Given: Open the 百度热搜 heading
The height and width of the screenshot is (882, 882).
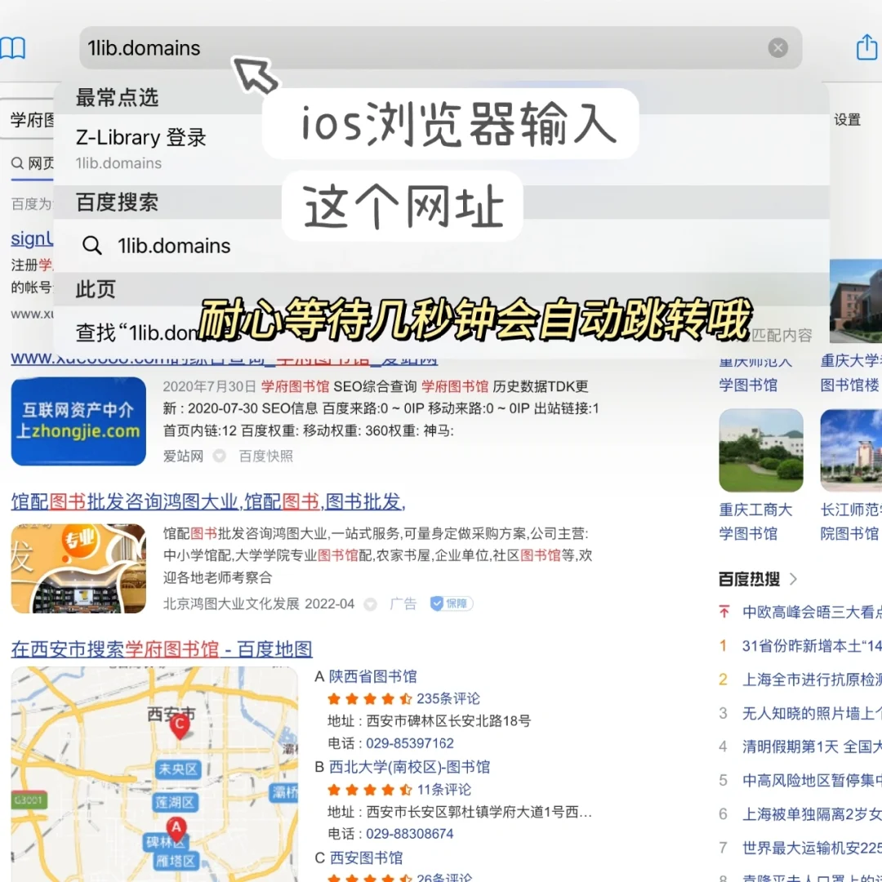Looking at the screenshot, I should point(749,579).
